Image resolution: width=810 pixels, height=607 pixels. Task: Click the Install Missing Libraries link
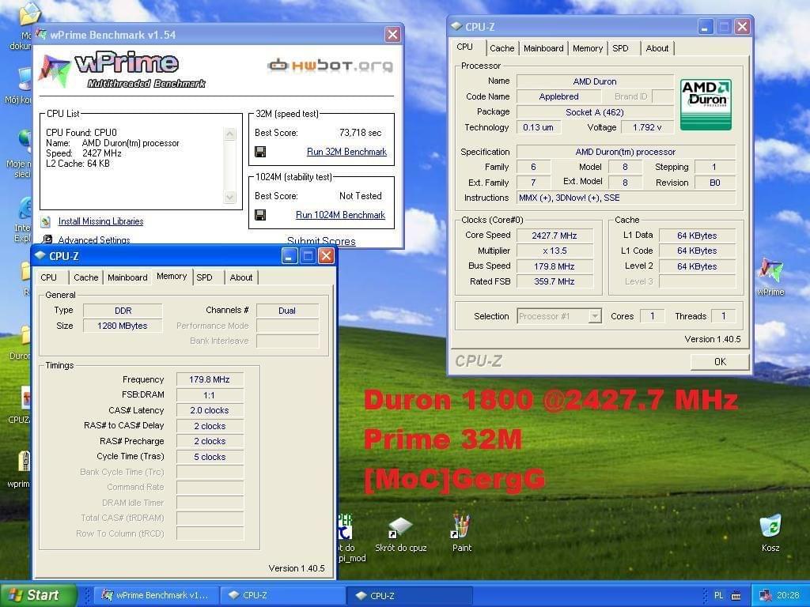pyautogui.click(x=100, y=221)
